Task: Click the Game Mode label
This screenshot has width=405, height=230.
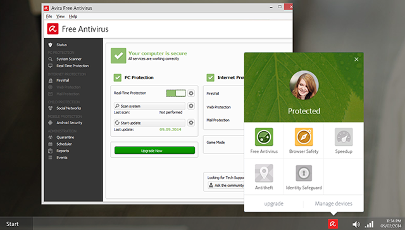Action: pos(216,143)
